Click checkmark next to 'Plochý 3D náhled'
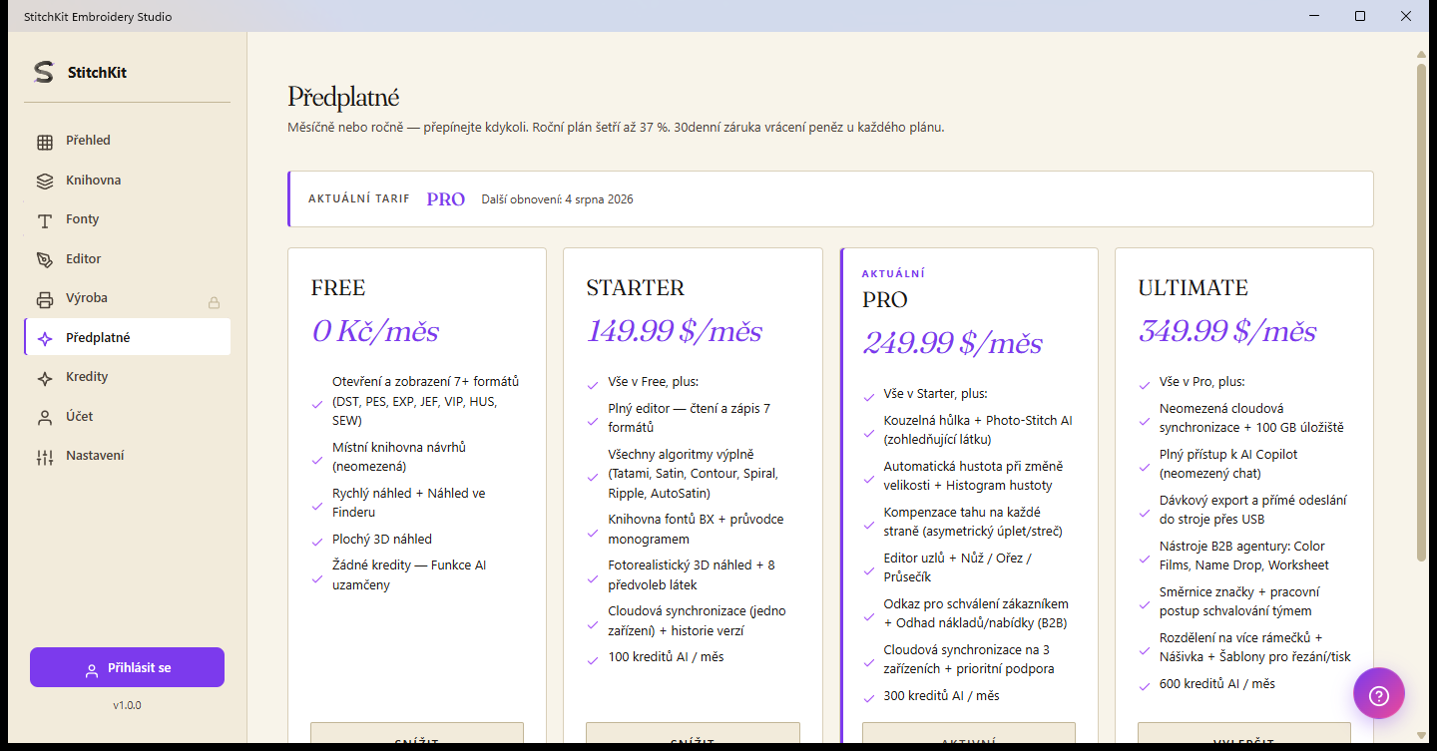Screen dimensions: 1437x751 click(x=317, y=541)
